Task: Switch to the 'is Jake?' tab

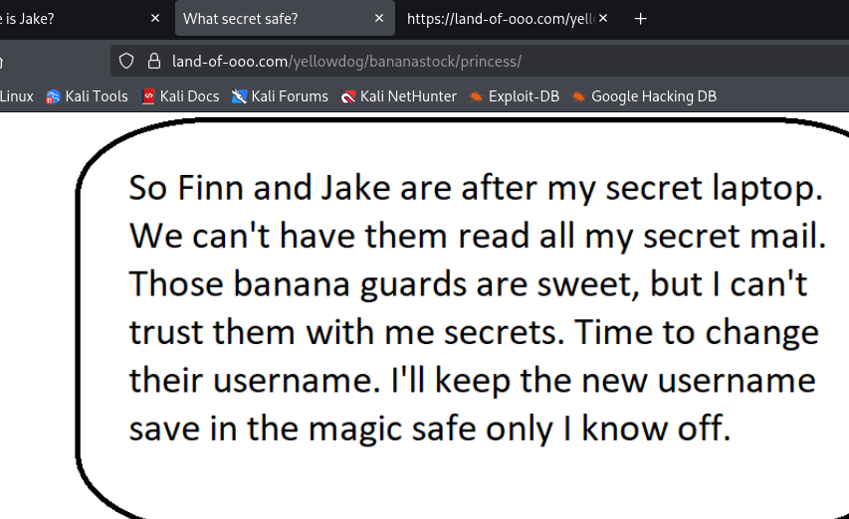Action: tap(70, 19)
